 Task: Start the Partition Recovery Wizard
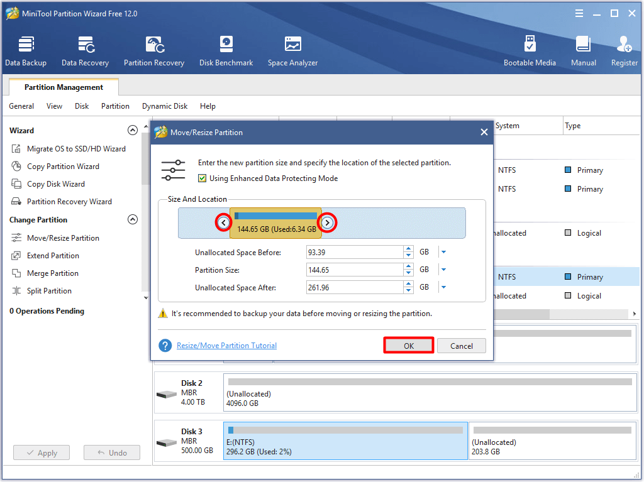click(69, 202)
